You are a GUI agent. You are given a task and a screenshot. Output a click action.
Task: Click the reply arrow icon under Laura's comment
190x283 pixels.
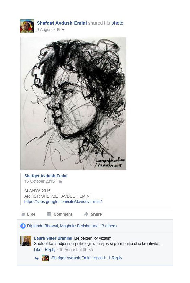tap(37, 258)
